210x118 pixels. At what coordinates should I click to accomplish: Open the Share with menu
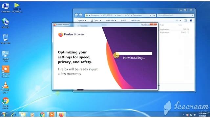(111, 20)
